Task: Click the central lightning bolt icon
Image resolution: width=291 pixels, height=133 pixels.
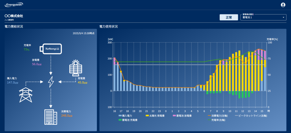Action: tap(51, 82)
